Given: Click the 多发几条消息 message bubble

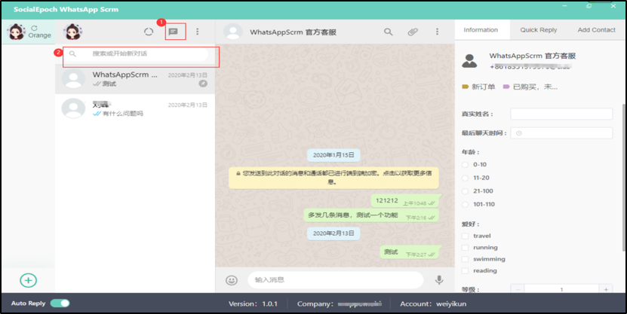Looking at the screenshot, I should pyautogui.click(x=371, y=215).
